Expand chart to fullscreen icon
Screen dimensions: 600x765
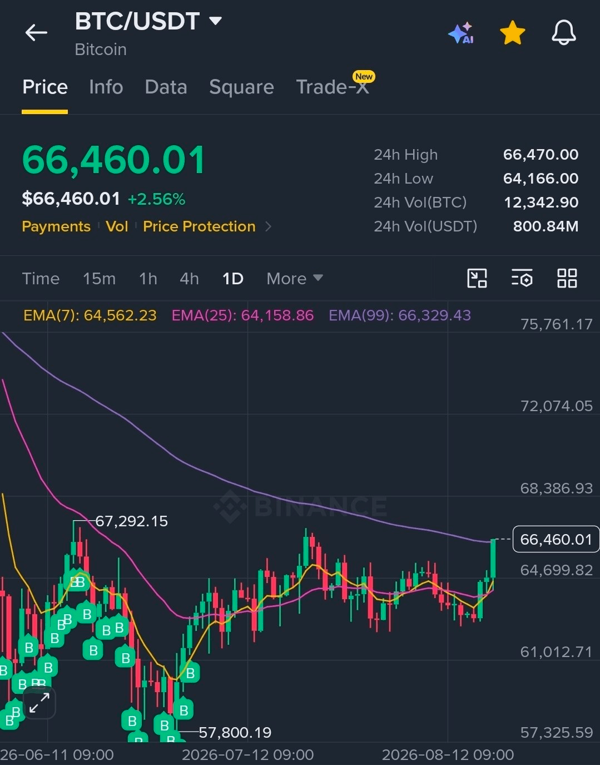pos(39,703)
